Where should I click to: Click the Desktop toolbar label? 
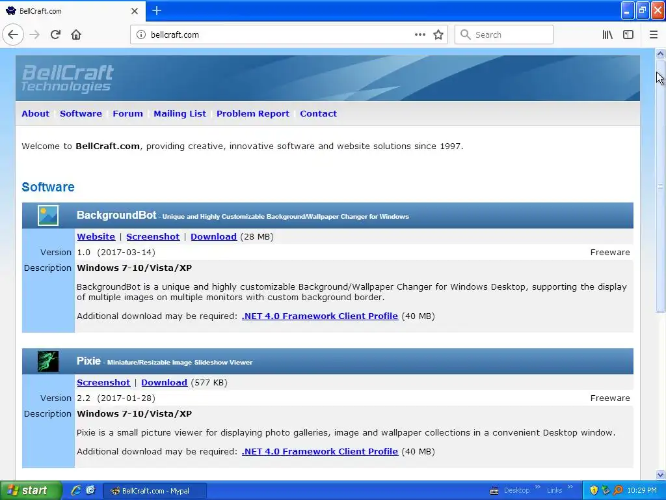(516, 490)
